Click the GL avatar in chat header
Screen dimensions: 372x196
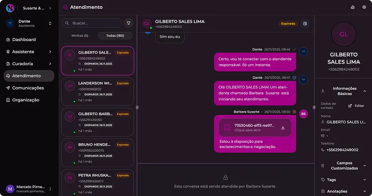point(147,24)
